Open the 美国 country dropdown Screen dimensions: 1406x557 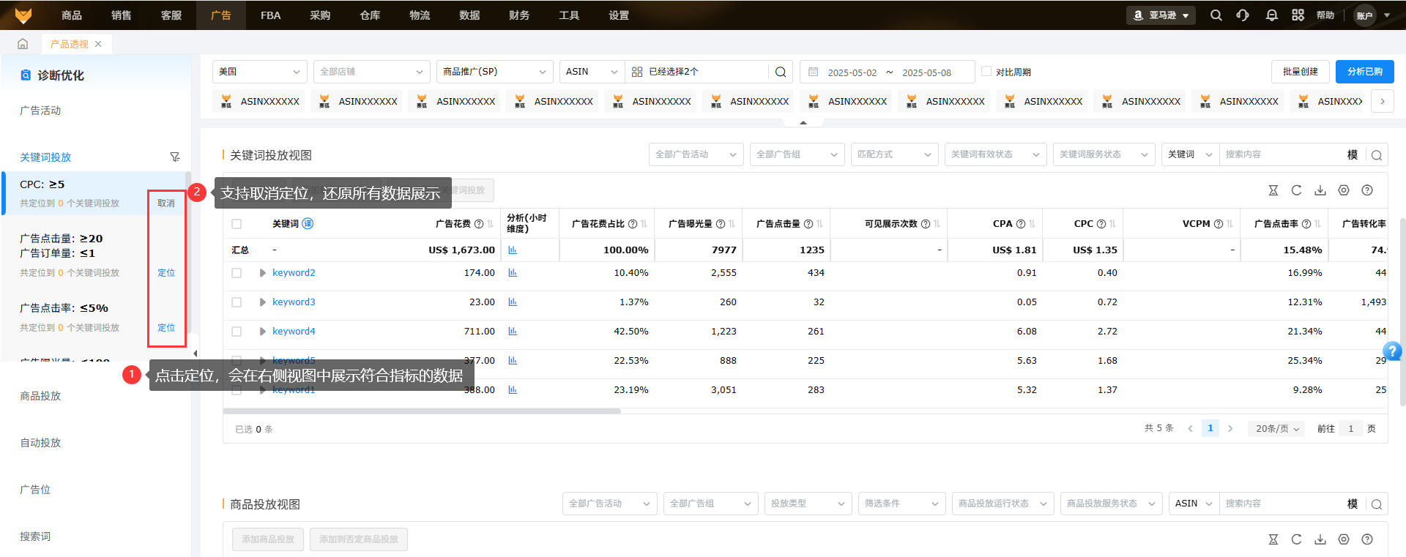coord(259,72)
